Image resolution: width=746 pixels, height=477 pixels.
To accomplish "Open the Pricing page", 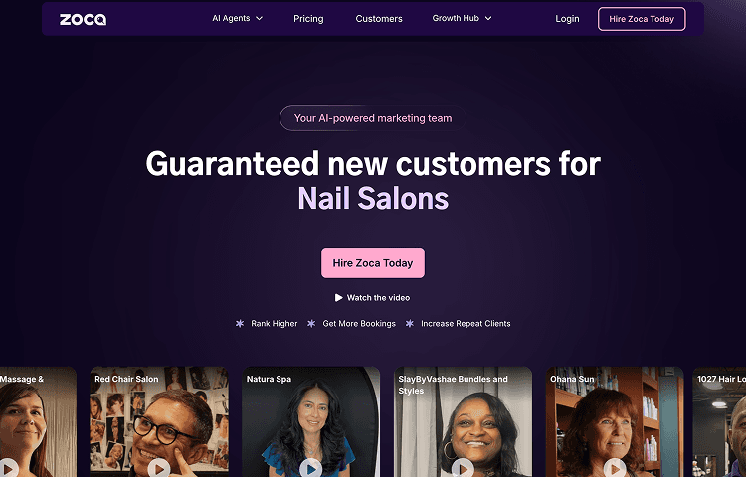I will click(308, 19).
